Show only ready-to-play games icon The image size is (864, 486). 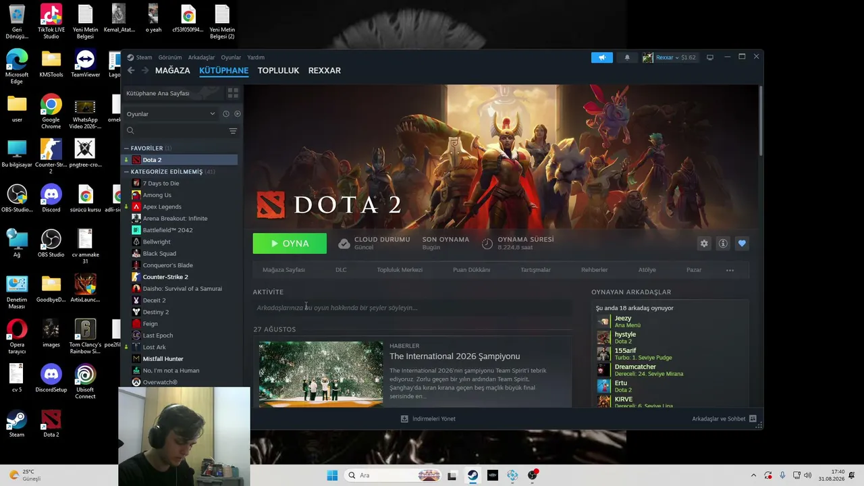click(x=237, y=114)
